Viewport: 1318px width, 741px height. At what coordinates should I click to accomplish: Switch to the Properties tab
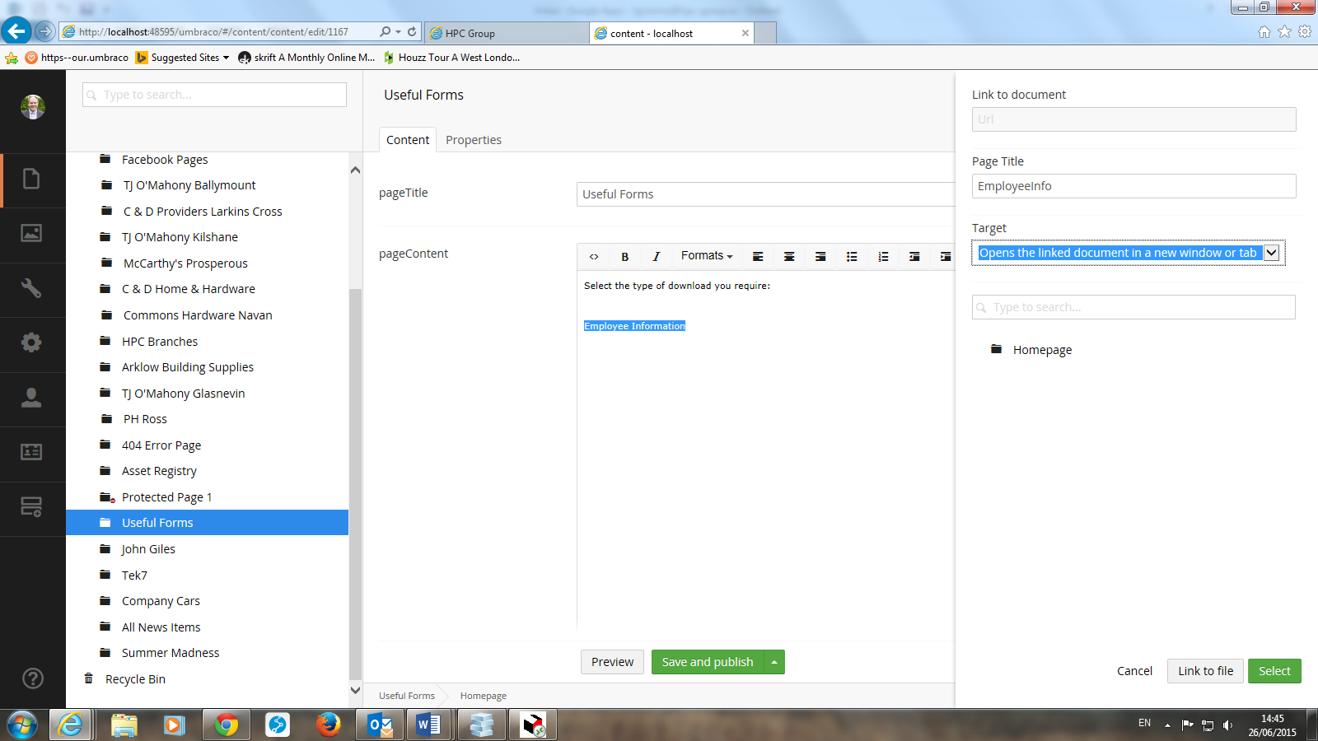tap(474, 140)
